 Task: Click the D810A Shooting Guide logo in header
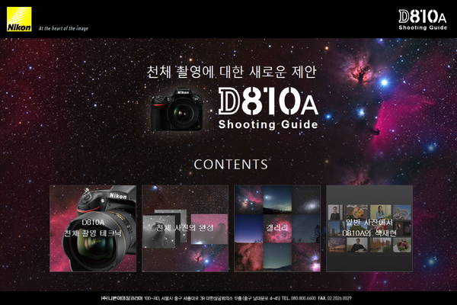(x=423, y=20)
